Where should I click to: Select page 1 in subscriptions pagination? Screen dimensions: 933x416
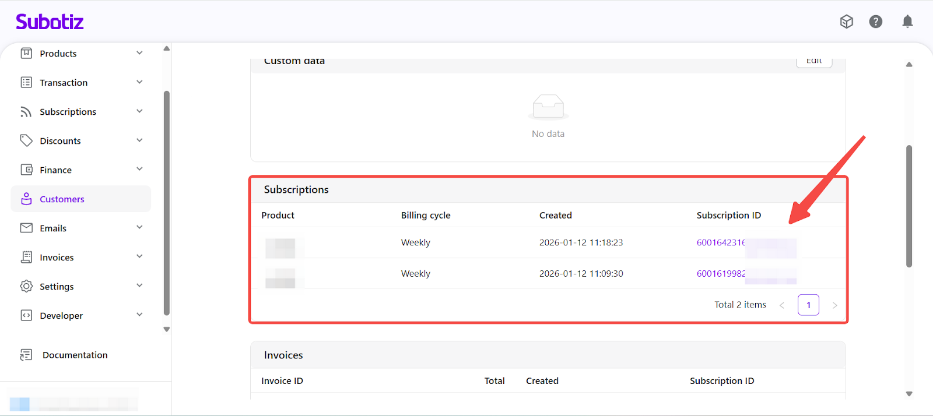click(808, 305)
